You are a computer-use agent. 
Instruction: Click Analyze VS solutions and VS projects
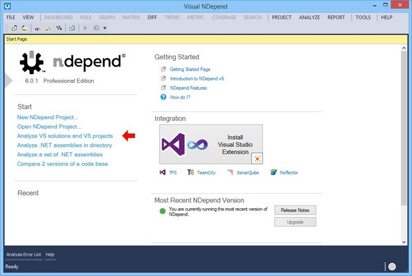click(65, 136)
